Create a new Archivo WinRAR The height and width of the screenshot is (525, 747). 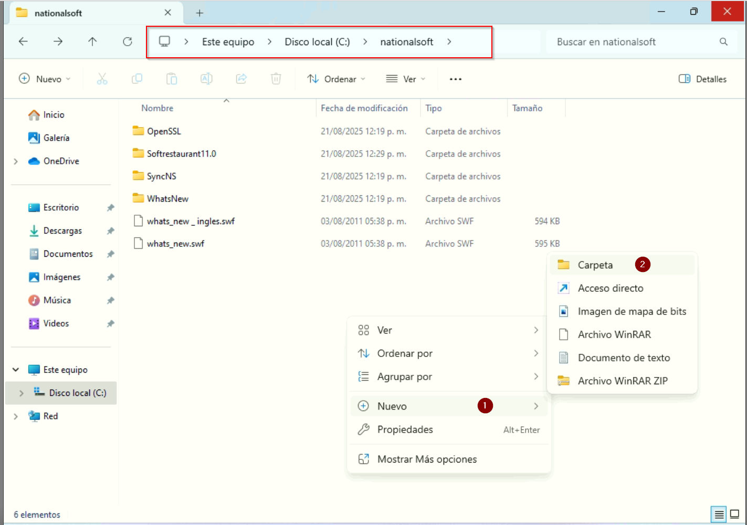click(x=622, y=334)
